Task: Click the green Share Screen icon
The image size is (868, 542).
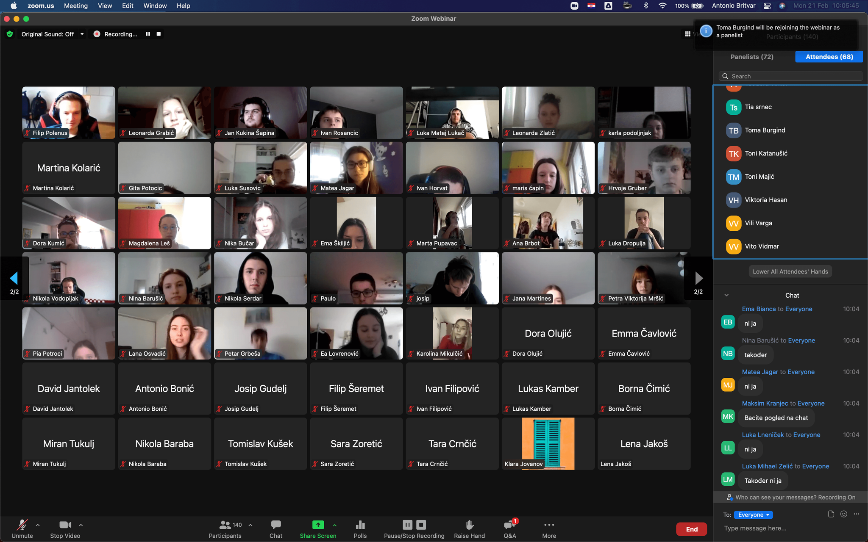Action: (318, 525)
